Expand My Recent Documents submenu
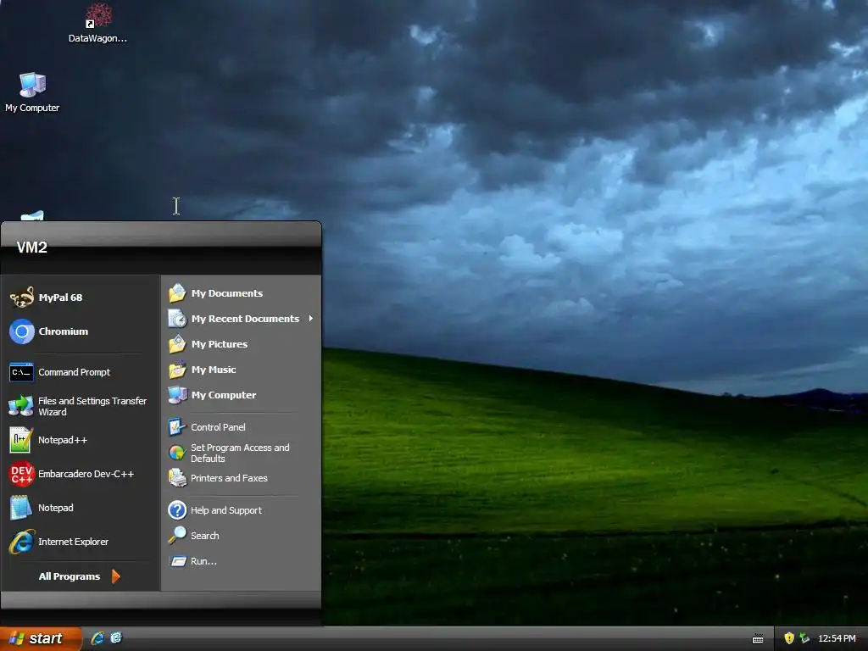This screenshot has height=651, width=868. pos(241,319)
